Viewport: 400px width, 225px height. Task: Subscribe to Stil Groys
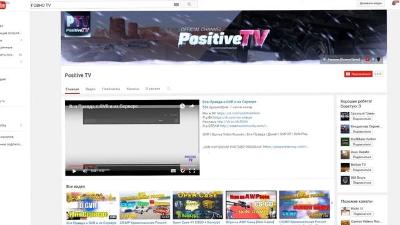362,182
